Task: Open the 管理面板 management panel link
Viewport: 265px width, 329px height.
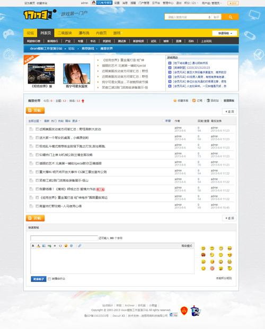Action: (229, 100)
